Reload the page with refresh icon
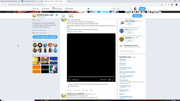Screen dimensions: 180x101 pyautogui.click(x=5, y=4)
